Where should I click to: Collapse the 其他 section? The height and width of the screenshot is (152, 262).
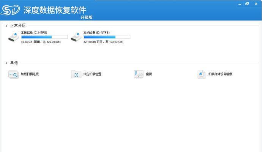[6, 63]
